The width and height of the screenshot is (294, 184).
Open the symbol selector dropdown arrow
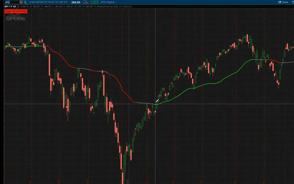[21, 2]
